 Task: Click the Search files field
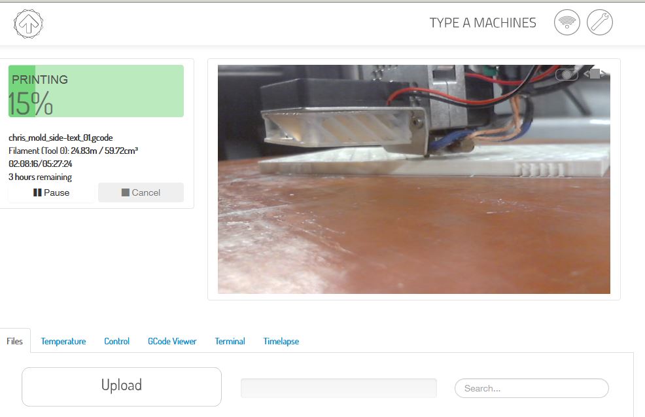(x=531, y=388)
